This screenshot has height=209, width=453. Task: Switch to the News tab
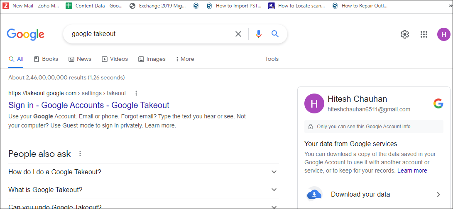80,59
